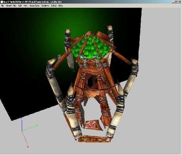Open the View menu
The image size is (182, 155).
[x=26, y=6]
